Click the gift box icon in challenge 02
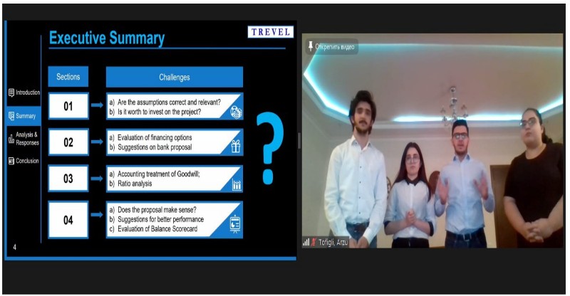The image size is (570, 296). tap(236, 147)
